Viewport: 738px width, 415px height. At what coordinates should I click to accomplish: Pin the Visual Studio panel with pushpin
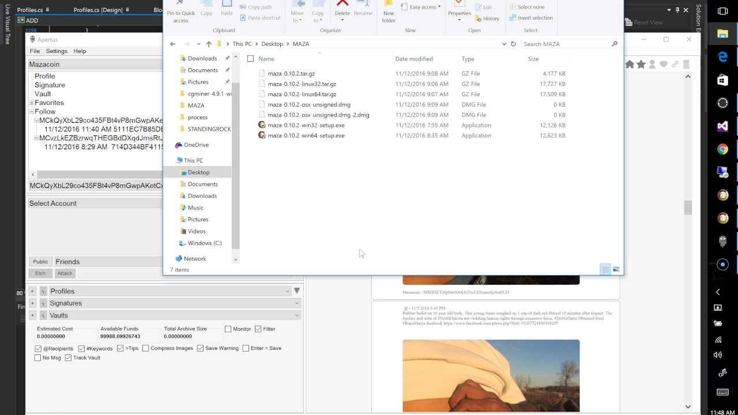pos(677,10)
